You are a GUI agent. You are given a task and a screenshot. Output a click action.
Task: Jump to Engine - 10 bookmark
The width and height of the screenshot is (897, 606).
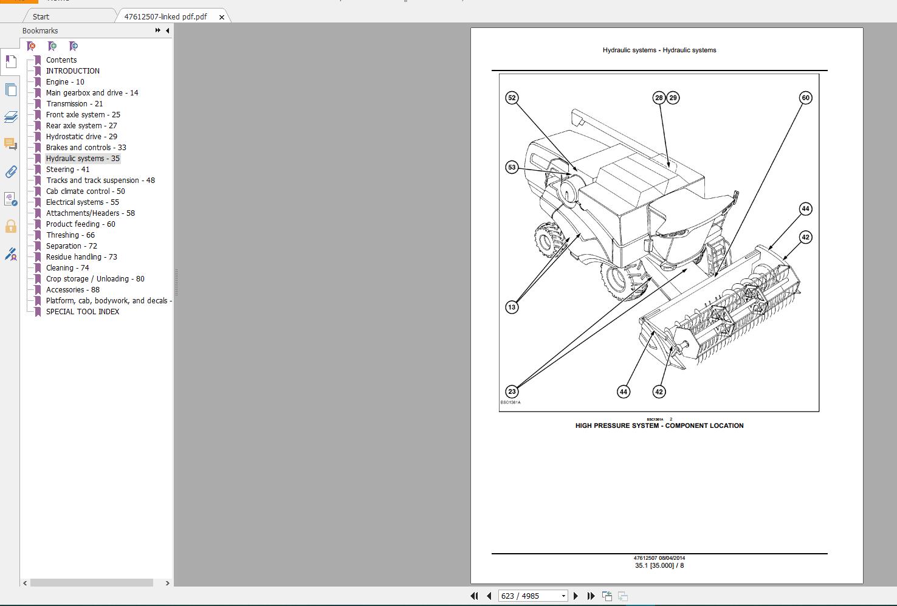pyautogui.click(x=65, y=81)
